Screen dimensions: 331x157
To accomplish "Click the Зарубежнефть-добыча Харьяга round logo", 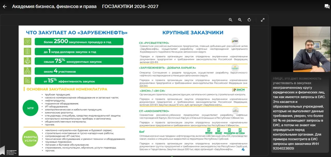I will tap(235, 68).
